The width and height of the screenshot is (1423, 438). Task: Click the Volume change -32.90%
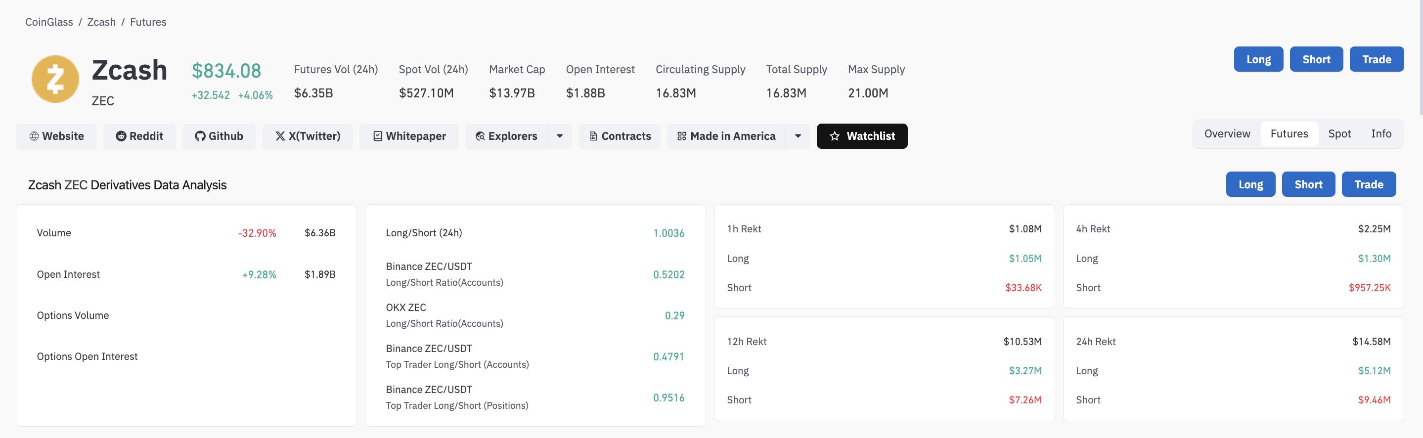click(257, 233)
